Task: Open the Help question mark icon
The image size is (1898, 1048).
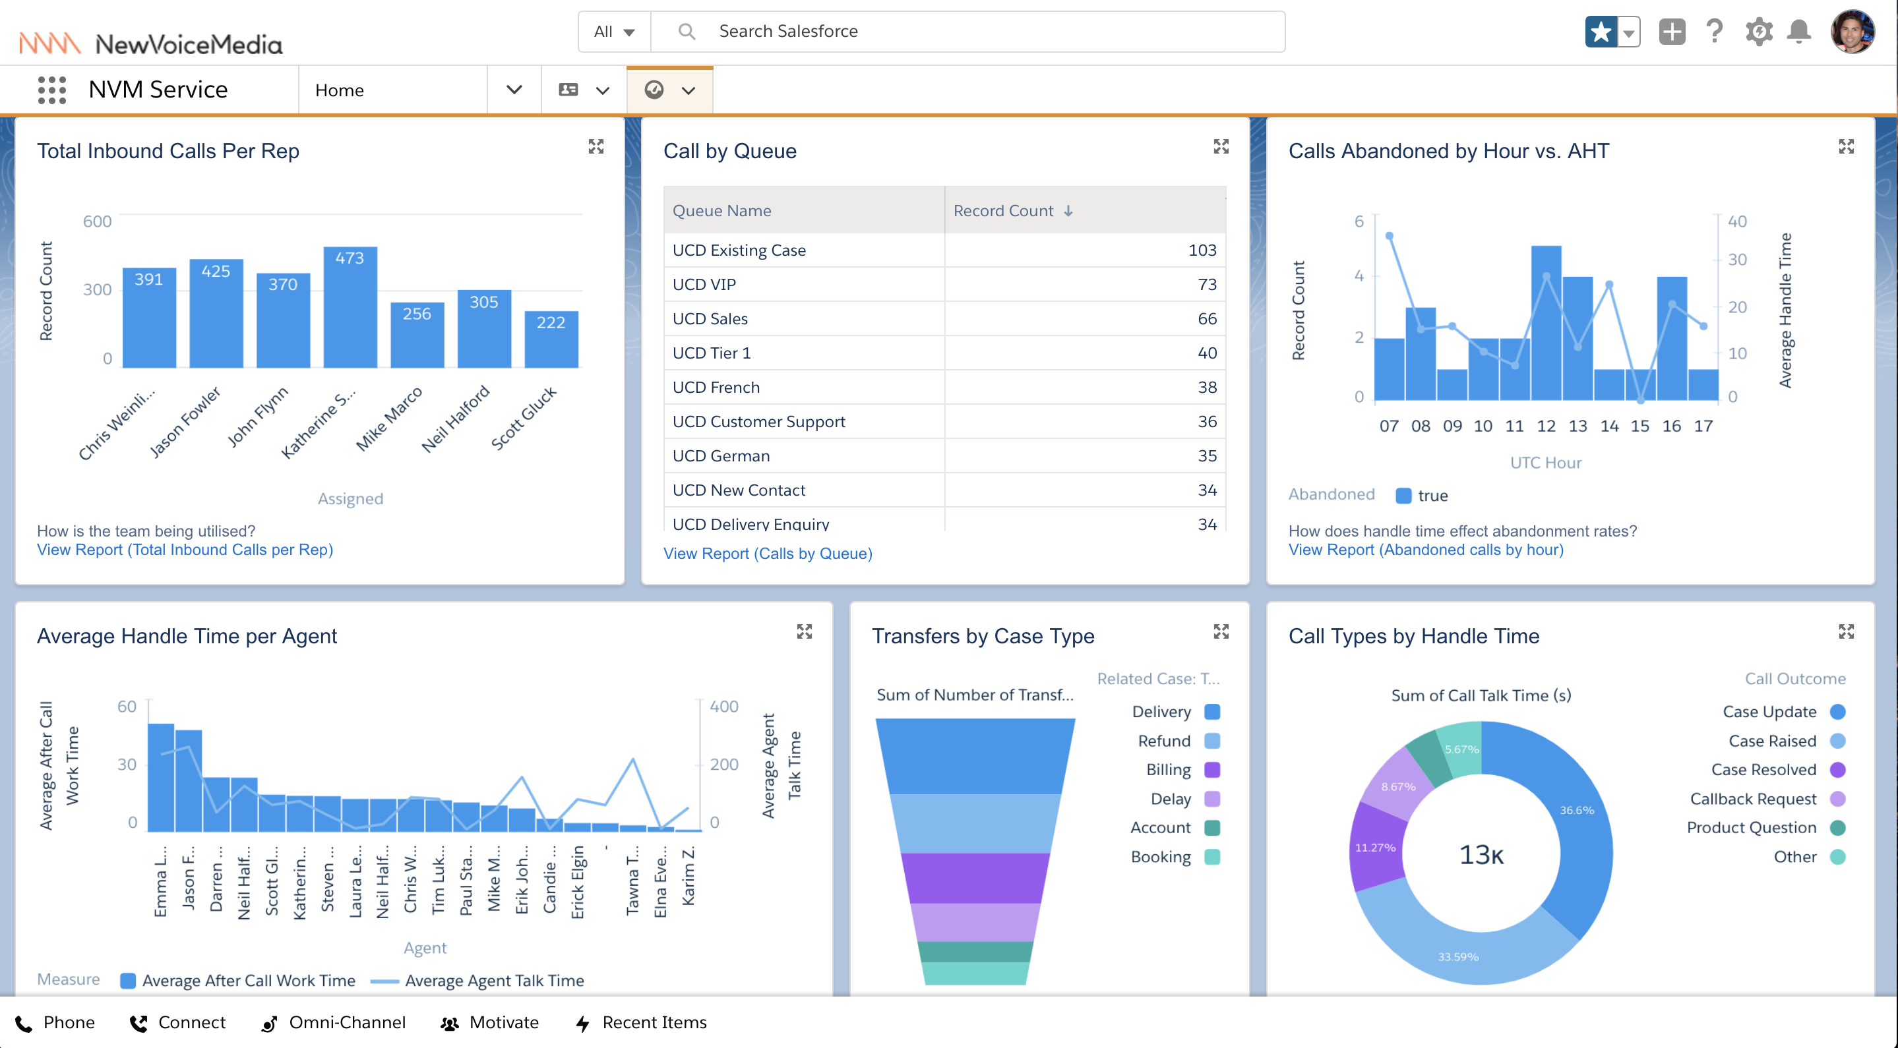Action: pyautogui.click(x=1714, y=32)
